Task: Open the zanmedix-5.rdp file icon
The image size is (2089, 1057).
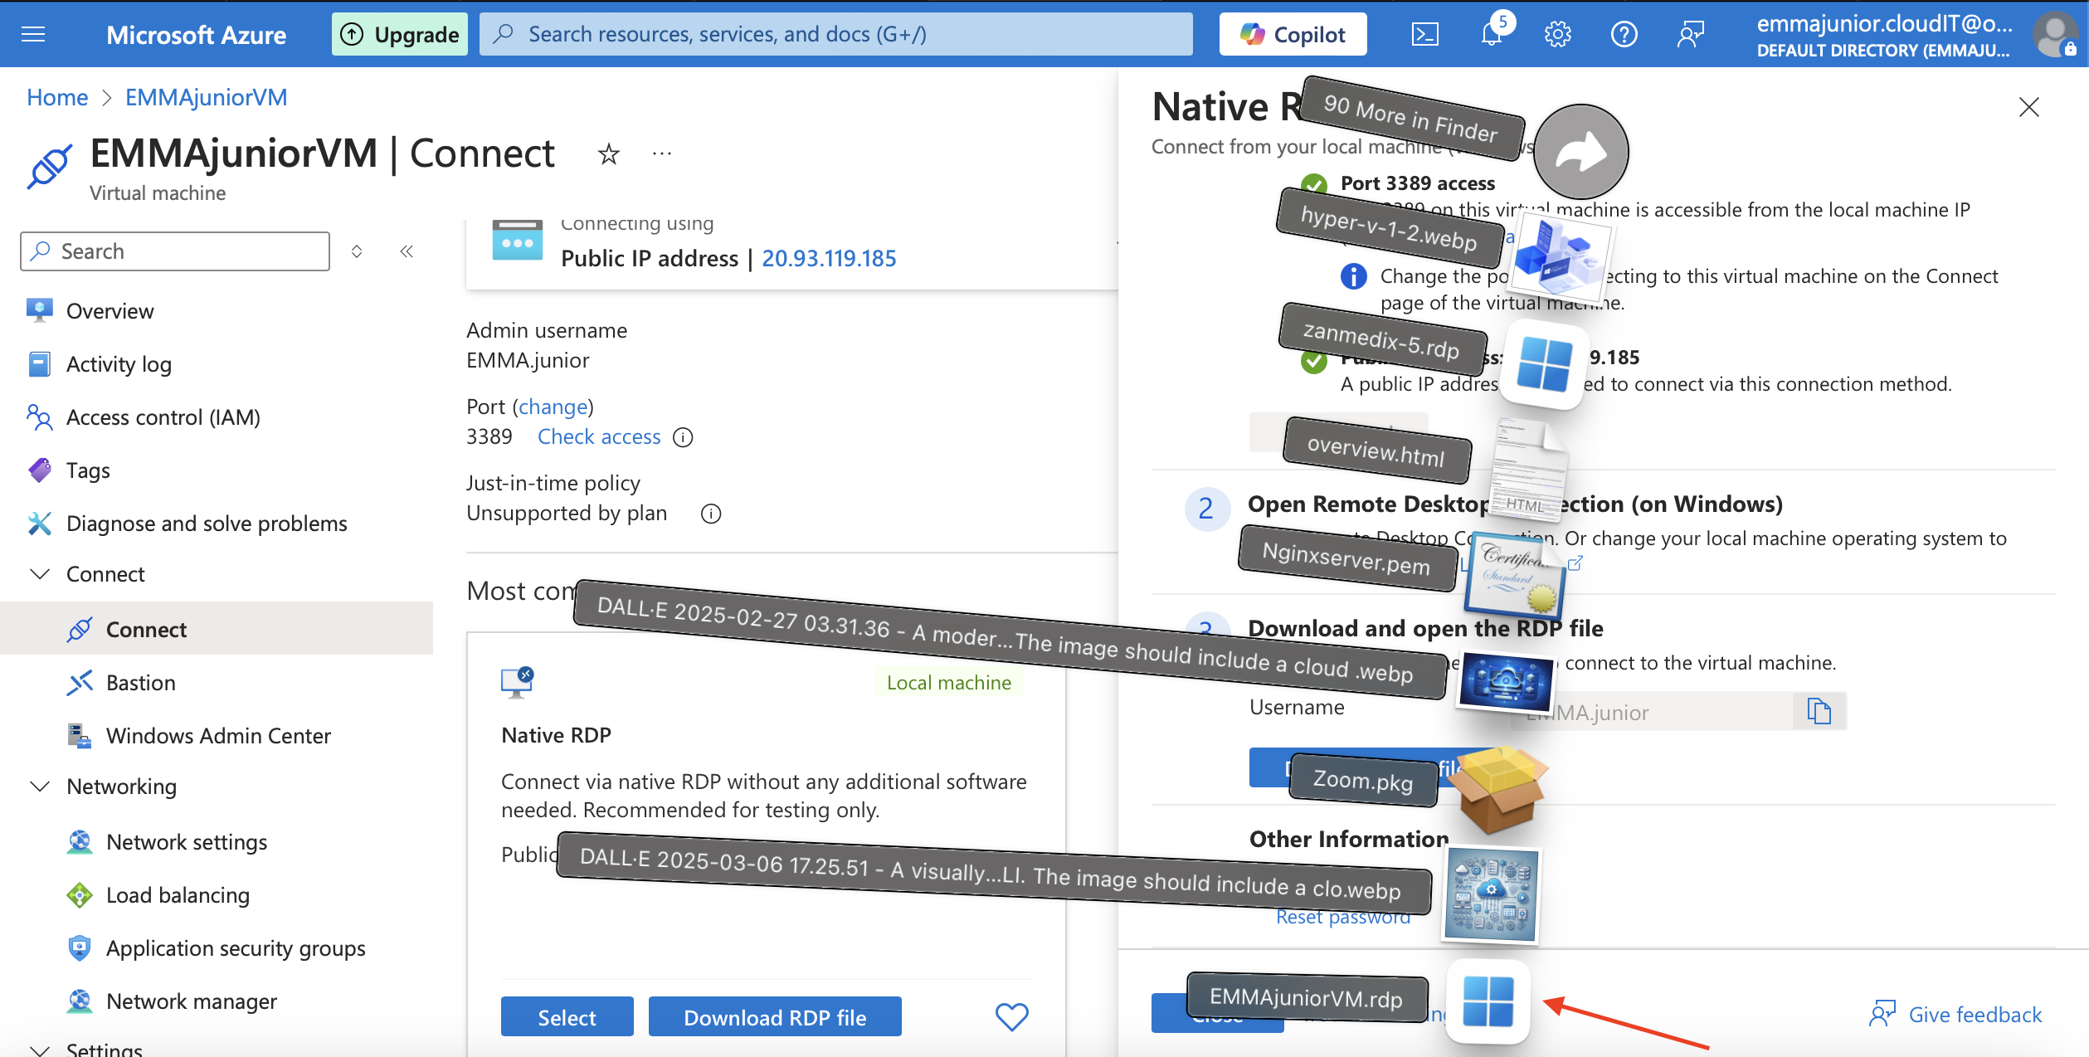Action: point(1544,364)
